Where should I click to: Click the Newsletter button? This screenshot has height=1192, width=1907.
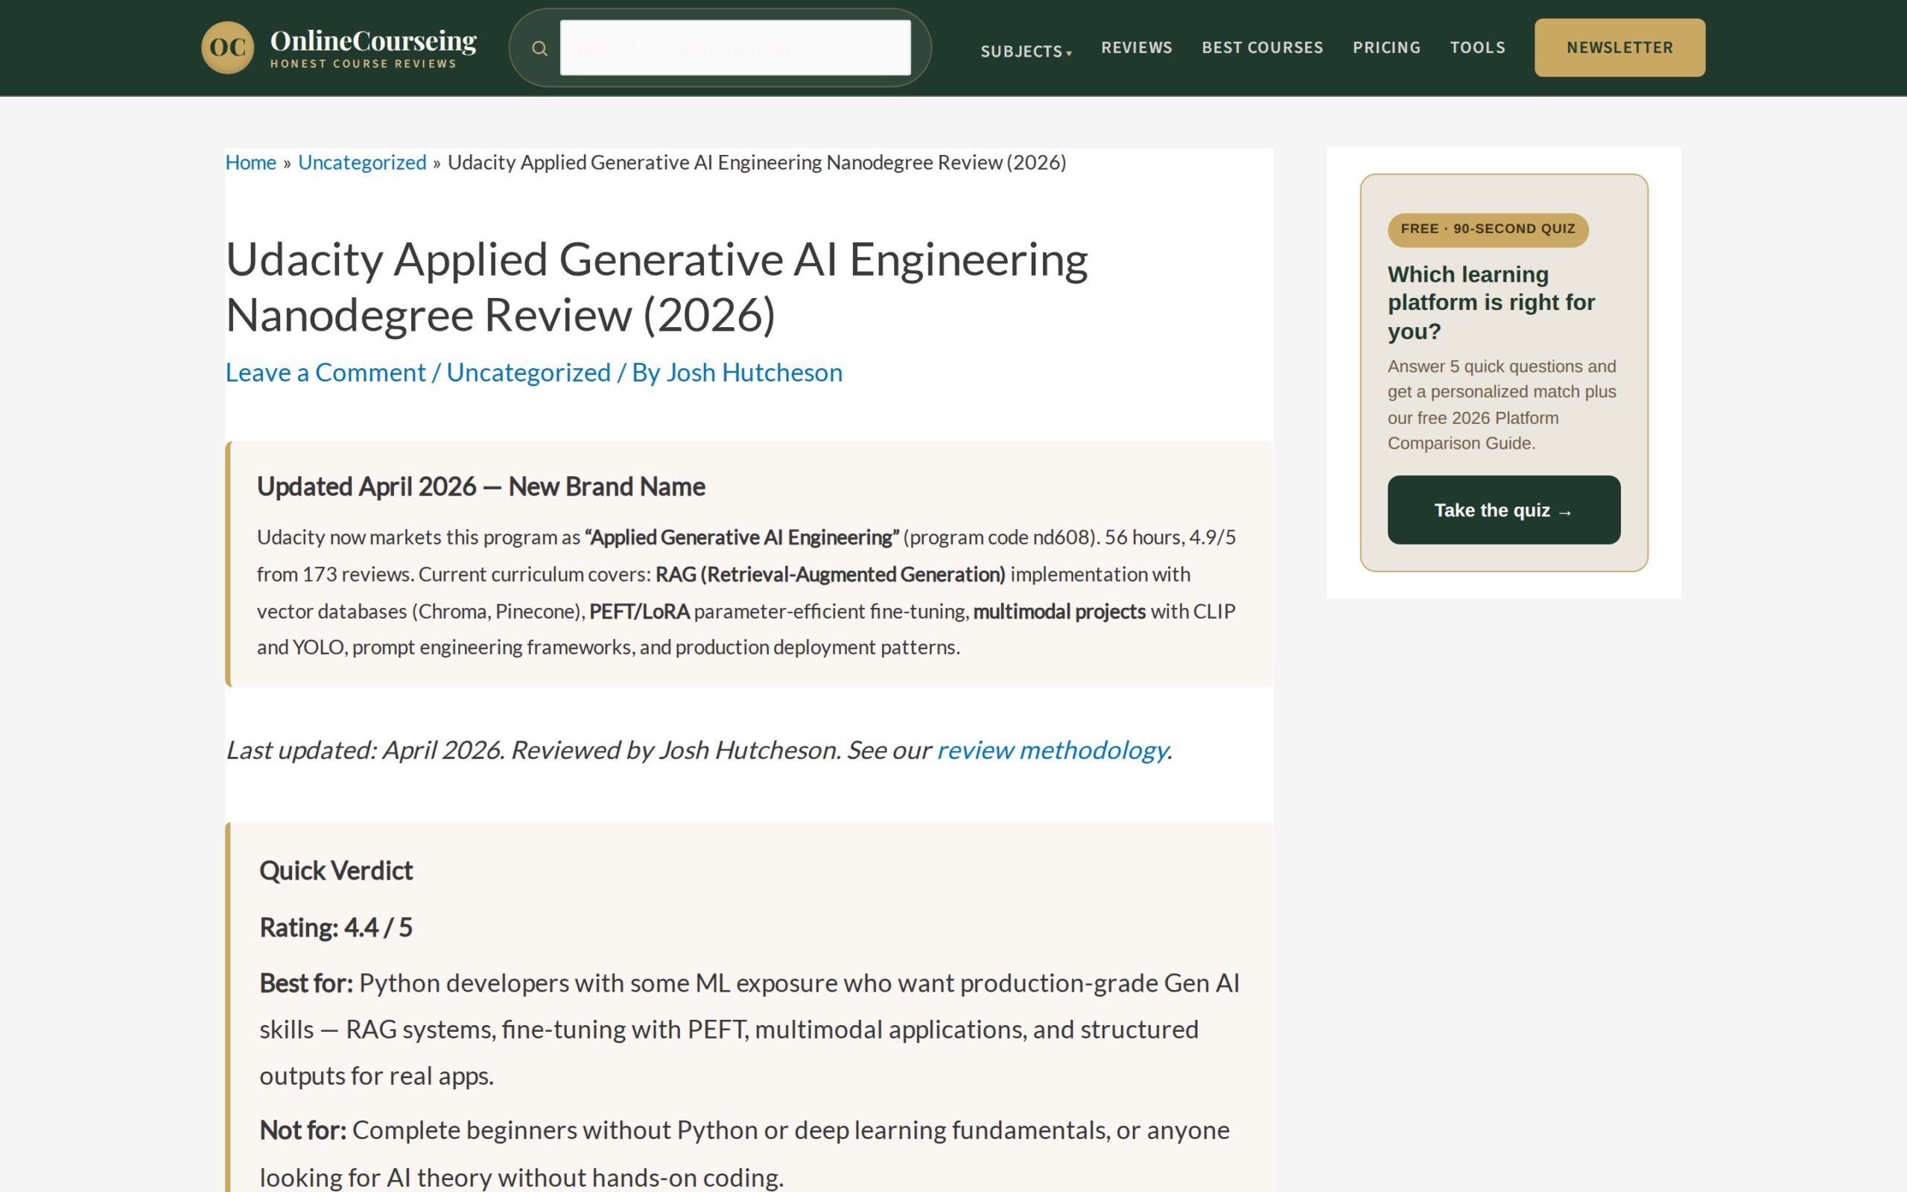click(x=1619, y=48)
